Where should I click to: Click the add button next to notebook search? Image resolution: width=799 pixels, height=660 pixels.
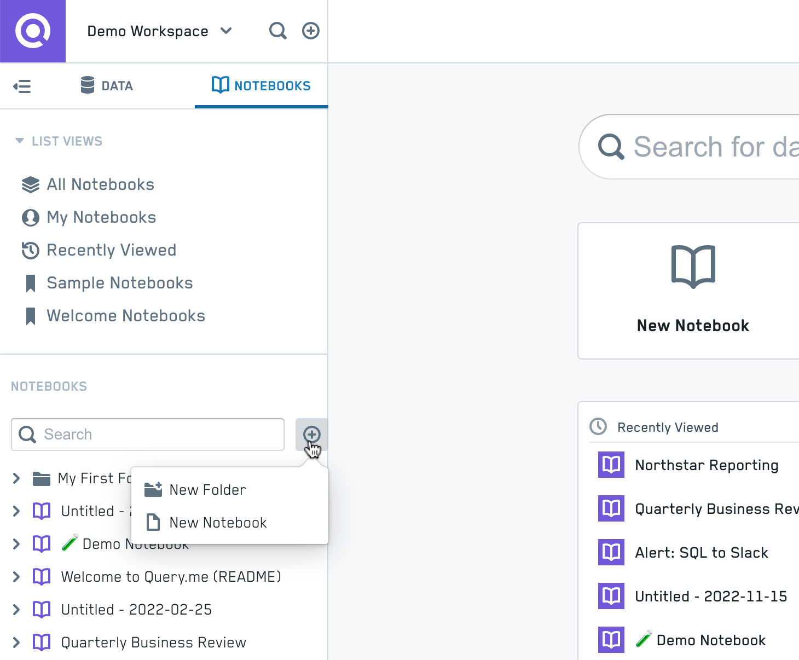coord(311,435)
